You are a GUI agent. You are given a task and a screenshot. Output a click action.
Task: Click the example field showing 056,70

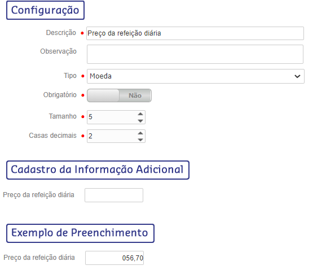(x=114, y=258)
